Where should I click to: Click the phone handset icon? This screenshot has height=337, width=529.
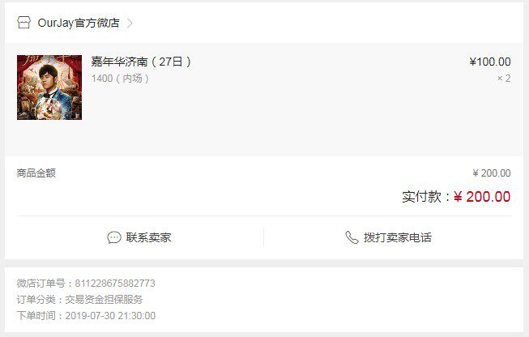pyautogui.click(x=352, y=237)
